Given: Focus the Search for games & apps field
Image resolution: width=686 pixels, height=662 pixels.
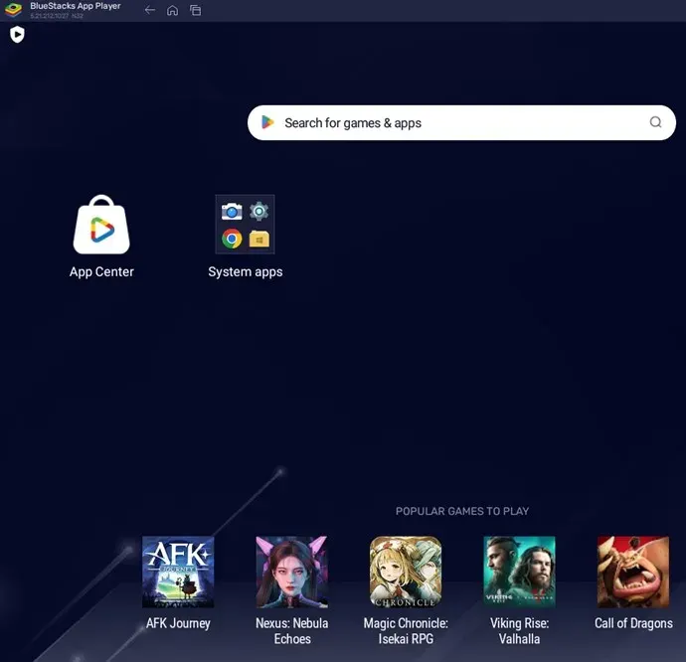Looking at the screenshot, I should click(x=461, y=122).
